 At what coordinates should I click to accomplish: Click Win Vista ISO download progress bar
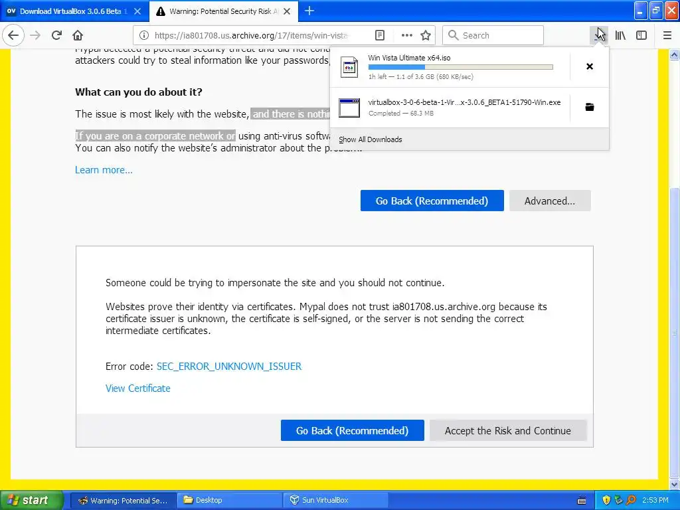pos(461,67)
